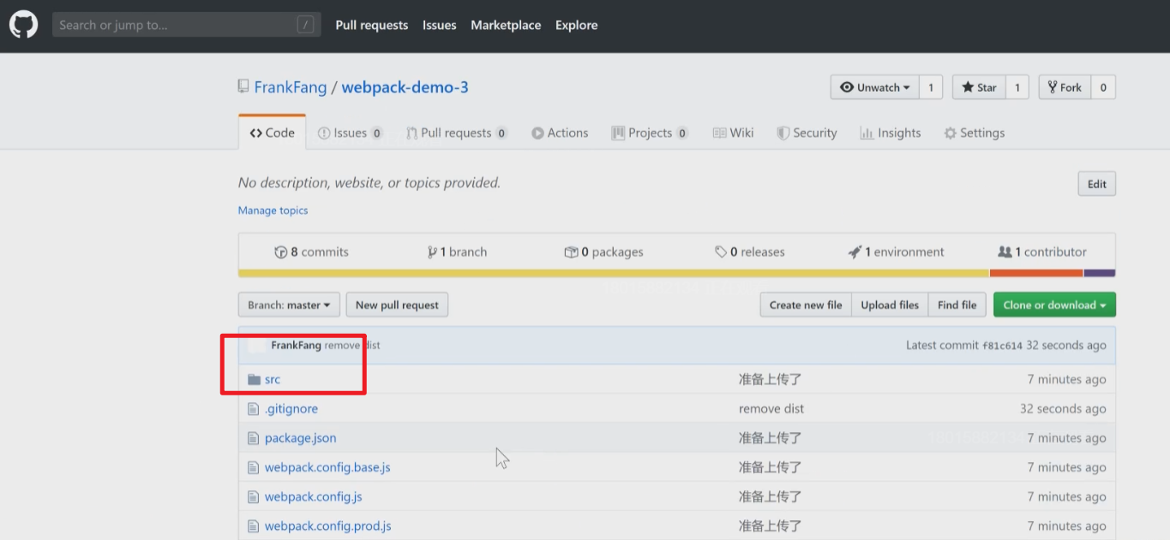Open the .gitignore file
The width and height of the screenshot is (1170, 540).
(291, 409)
